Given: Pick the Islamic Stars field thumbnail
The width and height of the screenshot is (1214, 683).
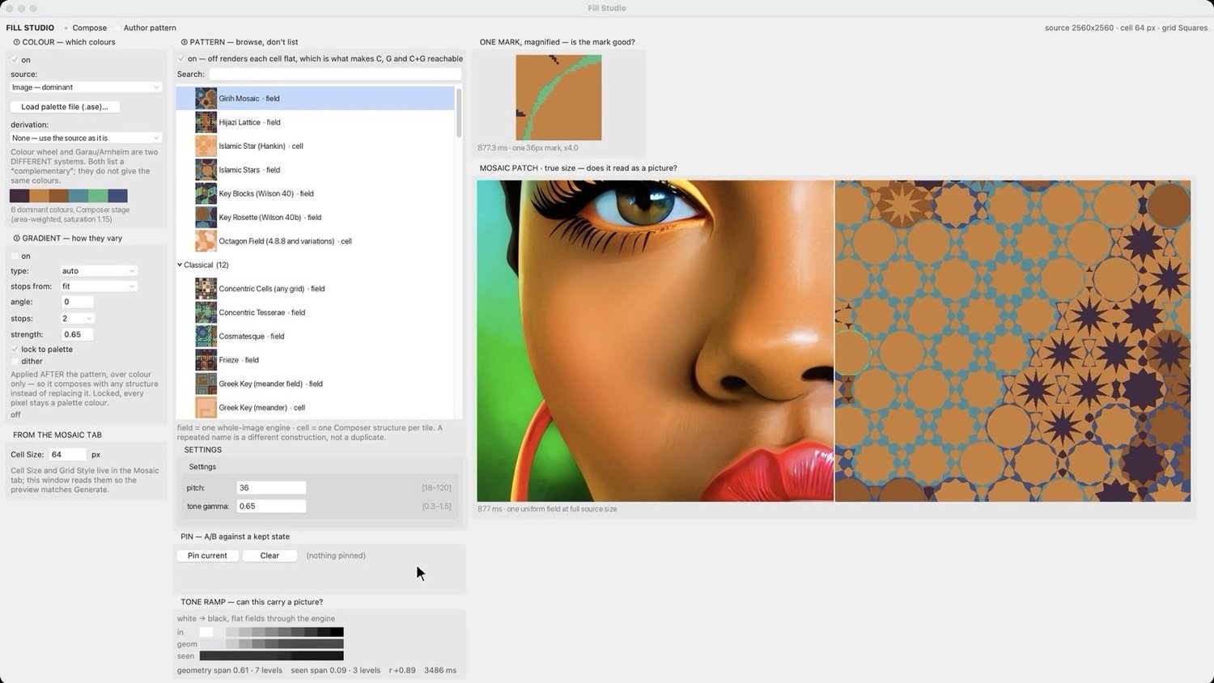Looking at the screenshot, I should coord(206,170).
